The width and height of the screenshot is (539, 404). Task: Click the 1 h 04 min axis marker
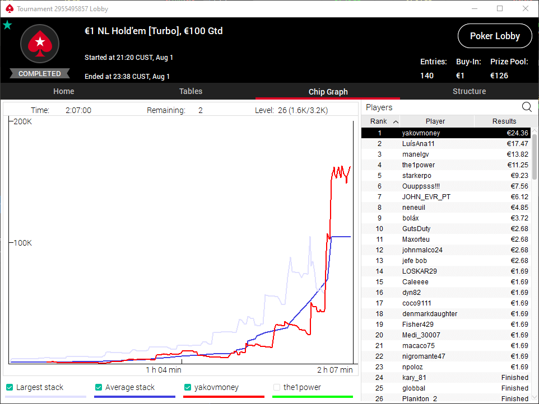coord(163,370)
